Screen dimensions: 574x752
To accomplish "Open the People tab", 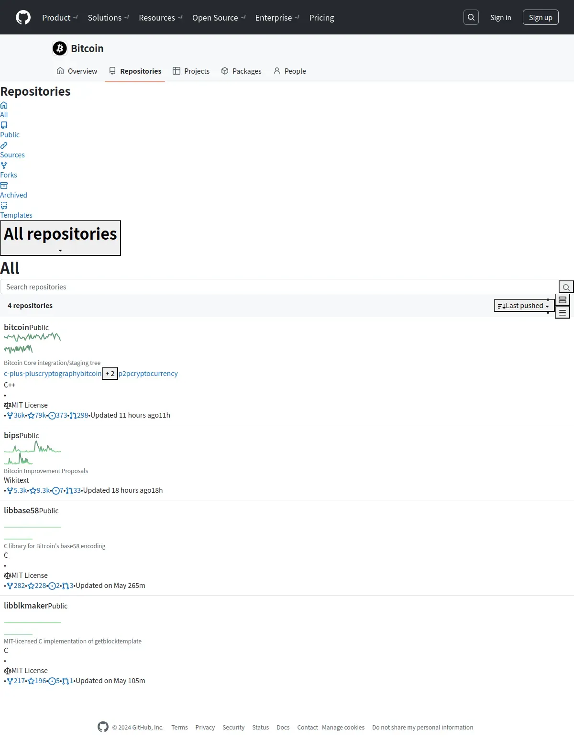I will pyautogui.click(x=289, y=71).
